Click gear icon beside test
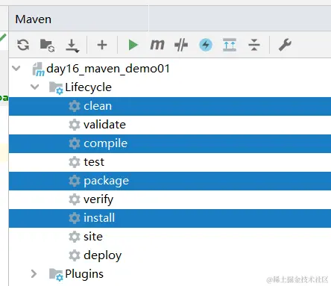The width and height of the screenshot is (331, 286). tap(75, 162)
